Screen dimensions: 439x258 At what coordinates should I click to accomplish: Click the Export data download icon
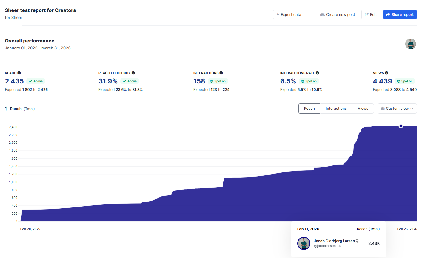tap(278, 14)
